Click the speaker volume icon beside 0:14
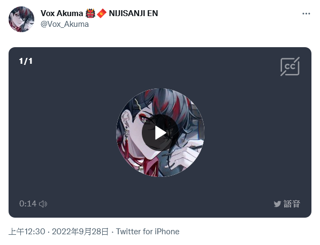This screenshot has width=320, height=245. point(43,204)
